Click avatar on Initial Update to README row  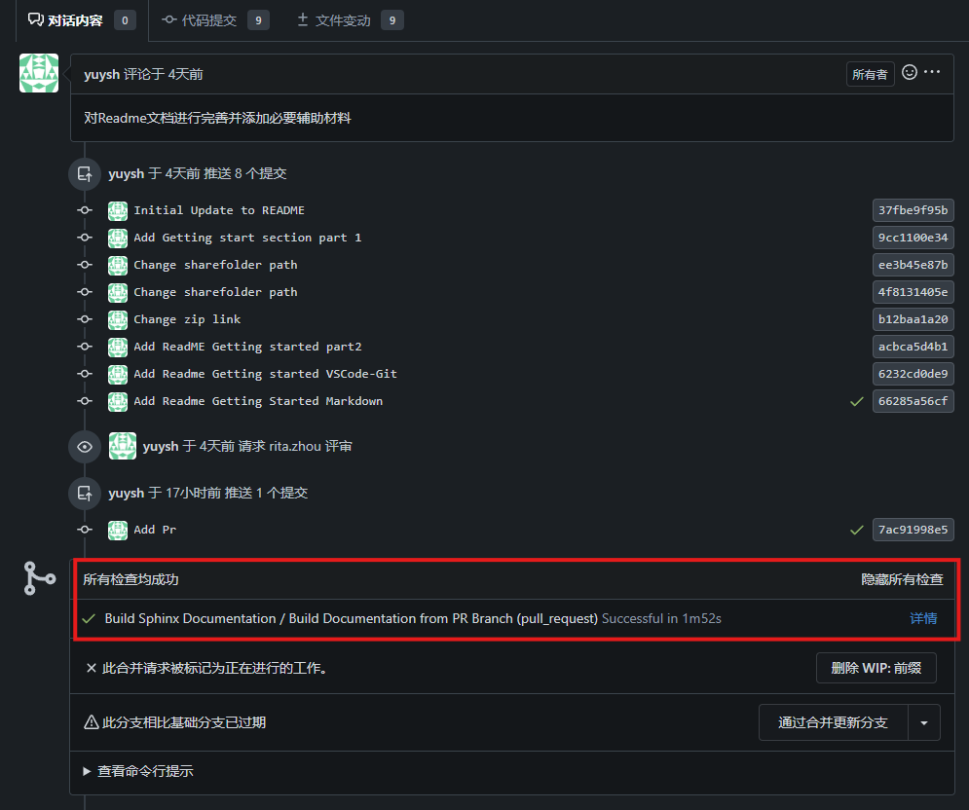click(118, 210)
